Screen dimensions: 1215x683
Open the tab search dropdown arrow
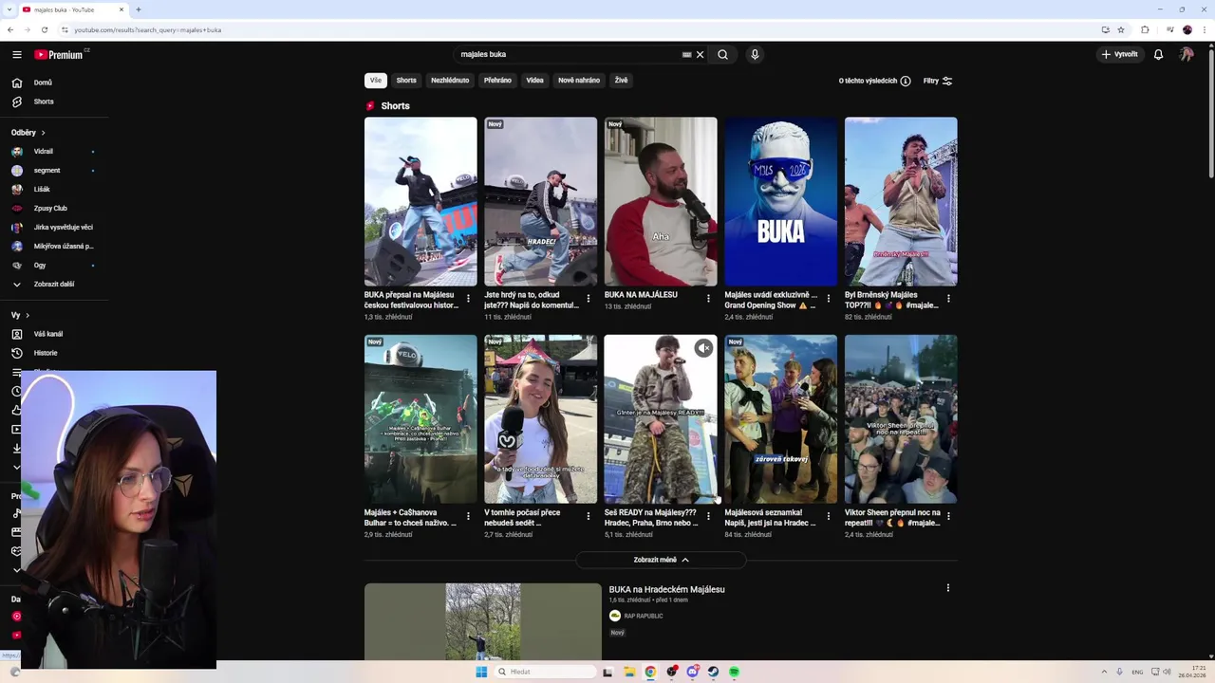pyautogui.click(x=10, y=9)
